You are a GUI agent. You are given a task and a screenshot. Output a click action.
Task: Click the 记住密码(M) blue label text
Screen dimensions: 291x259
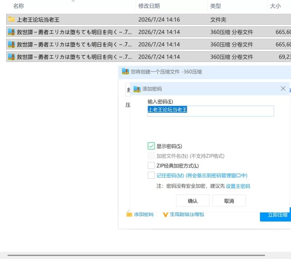pos(170,175)
